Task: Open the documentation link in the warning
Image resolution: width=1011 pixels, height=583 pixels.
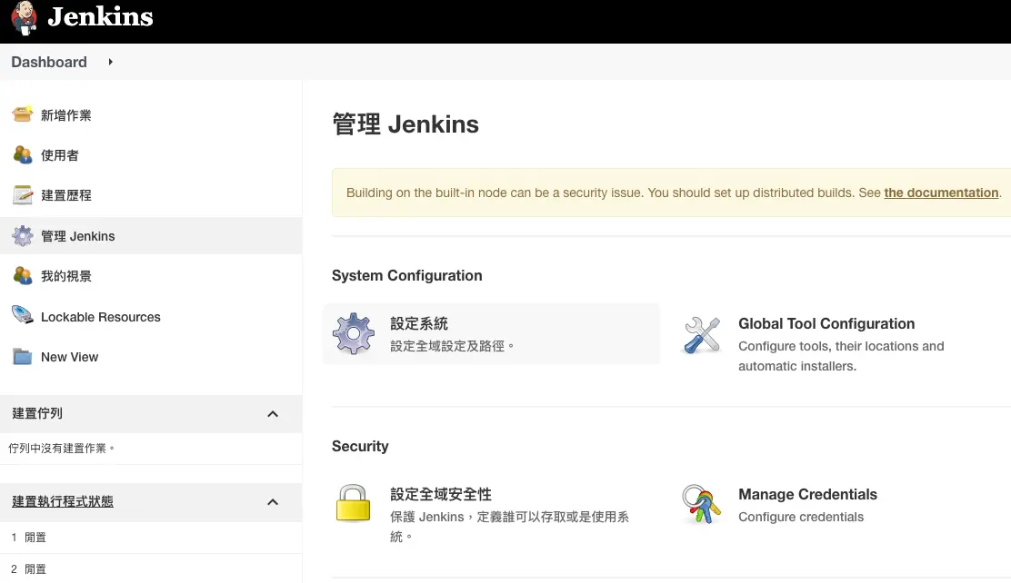Action: [941, 193]
